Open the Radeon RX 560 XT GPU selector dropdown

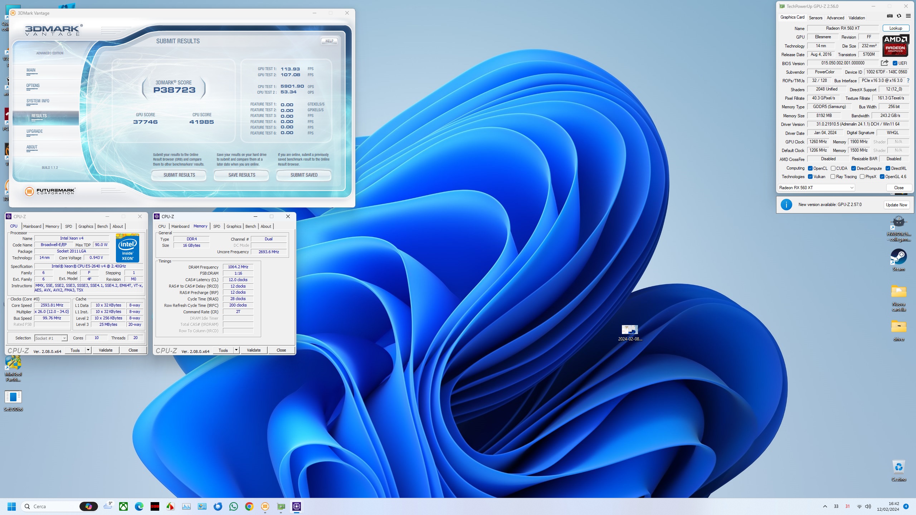click(816, 188)
